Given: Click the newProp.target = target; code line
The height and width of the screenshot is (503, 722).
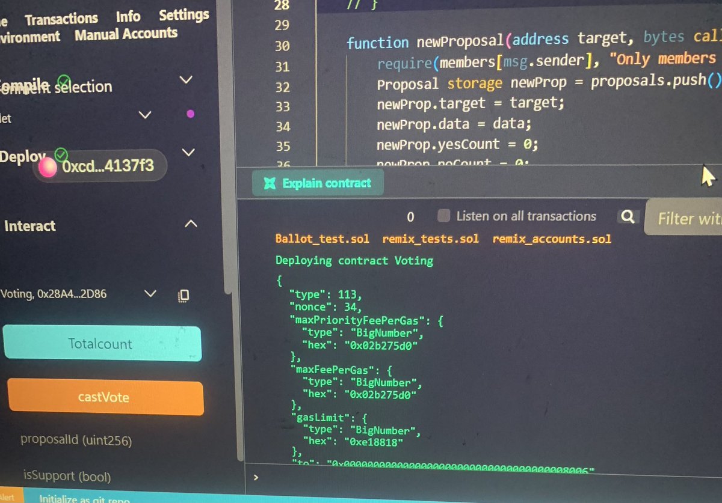Looking at the screenshot, I should pos(471,103).
